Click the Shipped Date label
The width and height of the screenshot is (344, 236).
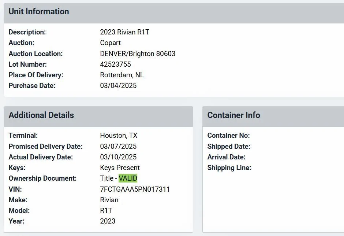point(229,146)
